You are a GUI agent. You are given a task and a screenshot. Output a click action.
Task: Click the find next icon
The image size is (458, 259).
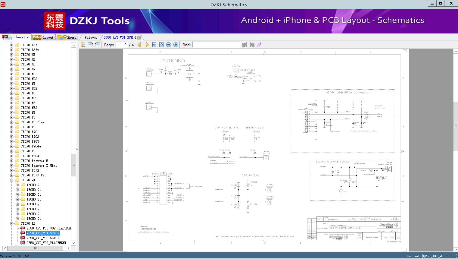tap(252, 45)
